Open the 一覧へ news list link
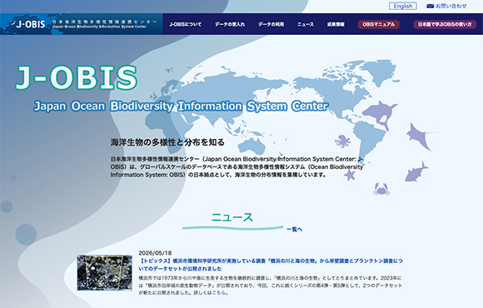483x308 pixels. pyautogui.click(x=295, y=230)
